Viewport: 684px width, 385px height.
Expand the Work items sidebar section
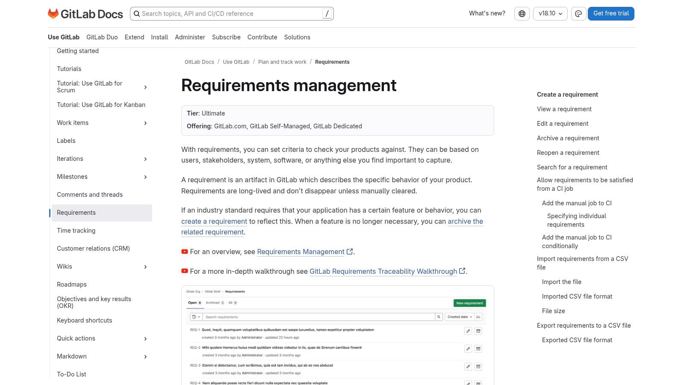(145, 123)
